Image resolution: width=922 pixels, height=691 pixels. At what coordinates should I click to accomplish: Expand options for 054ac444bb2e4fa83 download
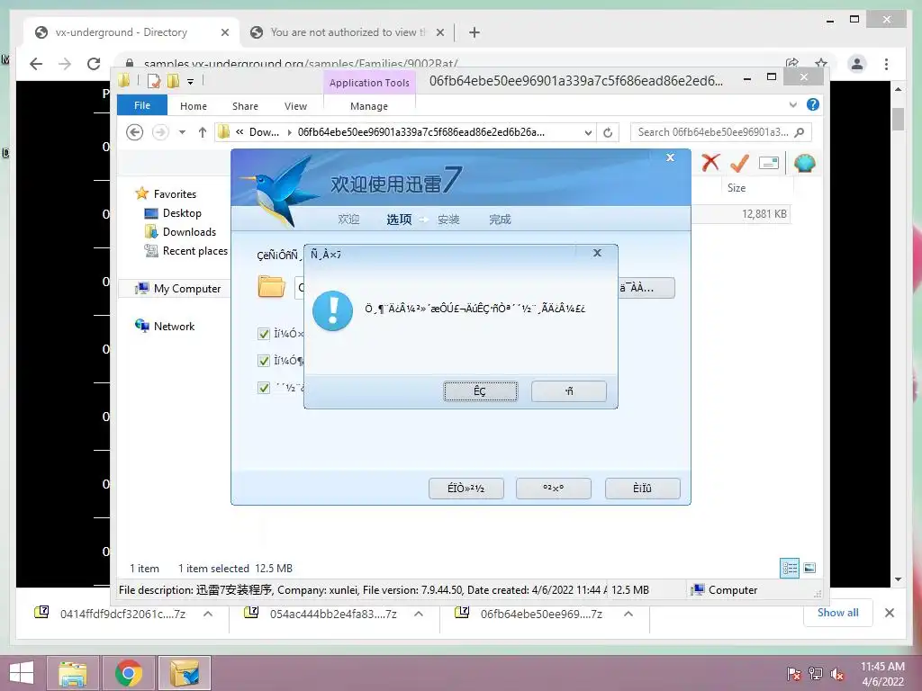coord(418,614)
